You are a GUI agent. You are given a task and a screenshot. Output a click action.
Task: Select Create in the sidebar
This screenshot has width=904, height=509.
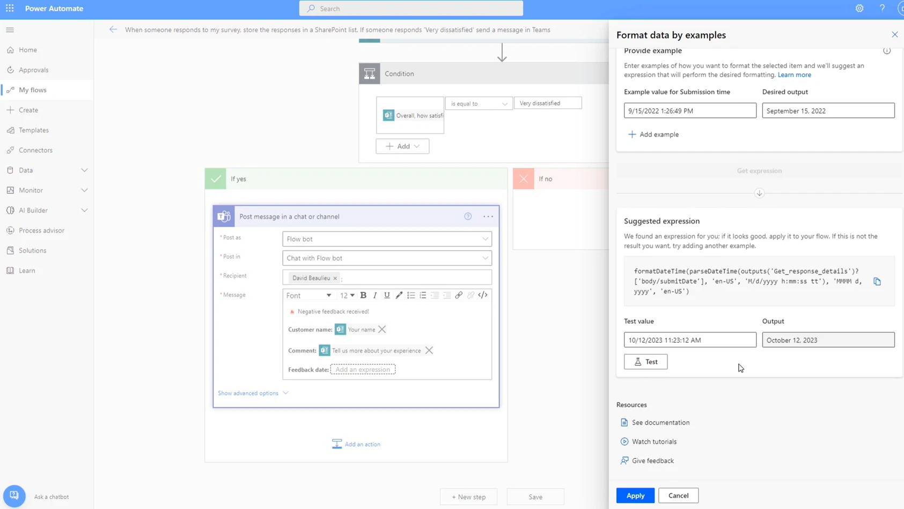tap(47, 110)
